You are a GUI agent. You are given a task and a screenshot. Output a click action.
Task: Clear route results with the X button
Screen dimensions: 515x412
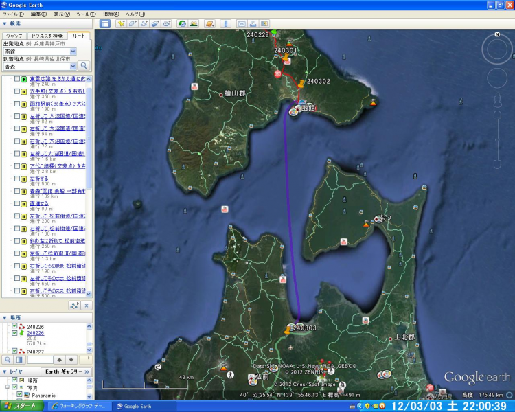click(x=87, y=306)
